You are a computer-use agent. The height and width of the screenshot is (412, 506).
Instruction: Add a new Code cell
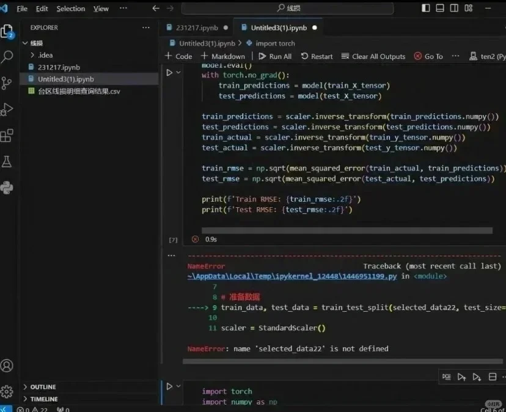coord(178,56)
